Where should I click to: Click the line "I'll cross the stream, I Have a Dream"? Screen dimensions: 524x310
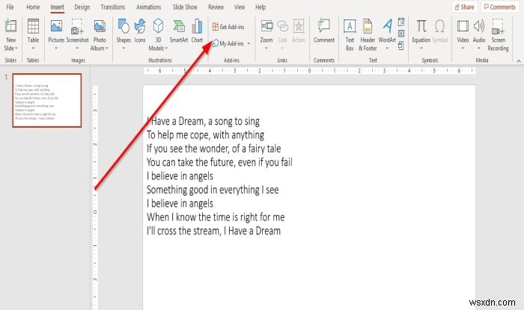213,231
